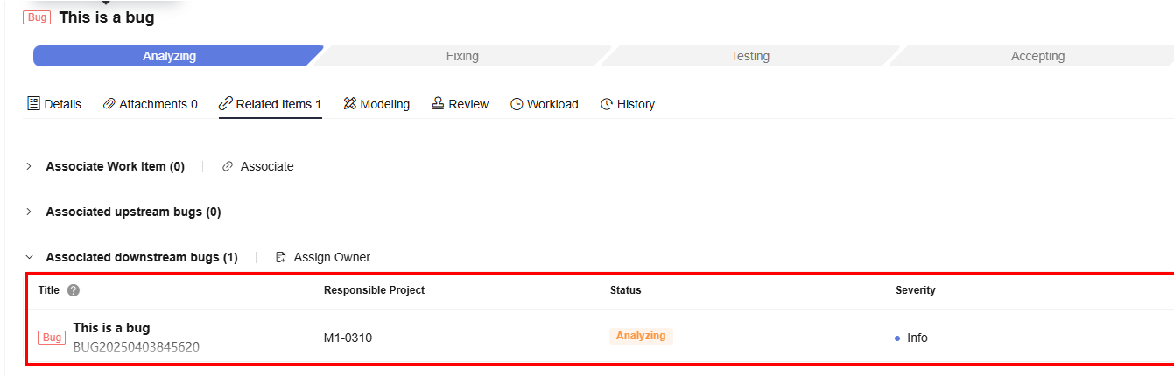This screenshot has width=1174, height=376.
Task: Open the Details tab
Action: click(x=54, y=104)
